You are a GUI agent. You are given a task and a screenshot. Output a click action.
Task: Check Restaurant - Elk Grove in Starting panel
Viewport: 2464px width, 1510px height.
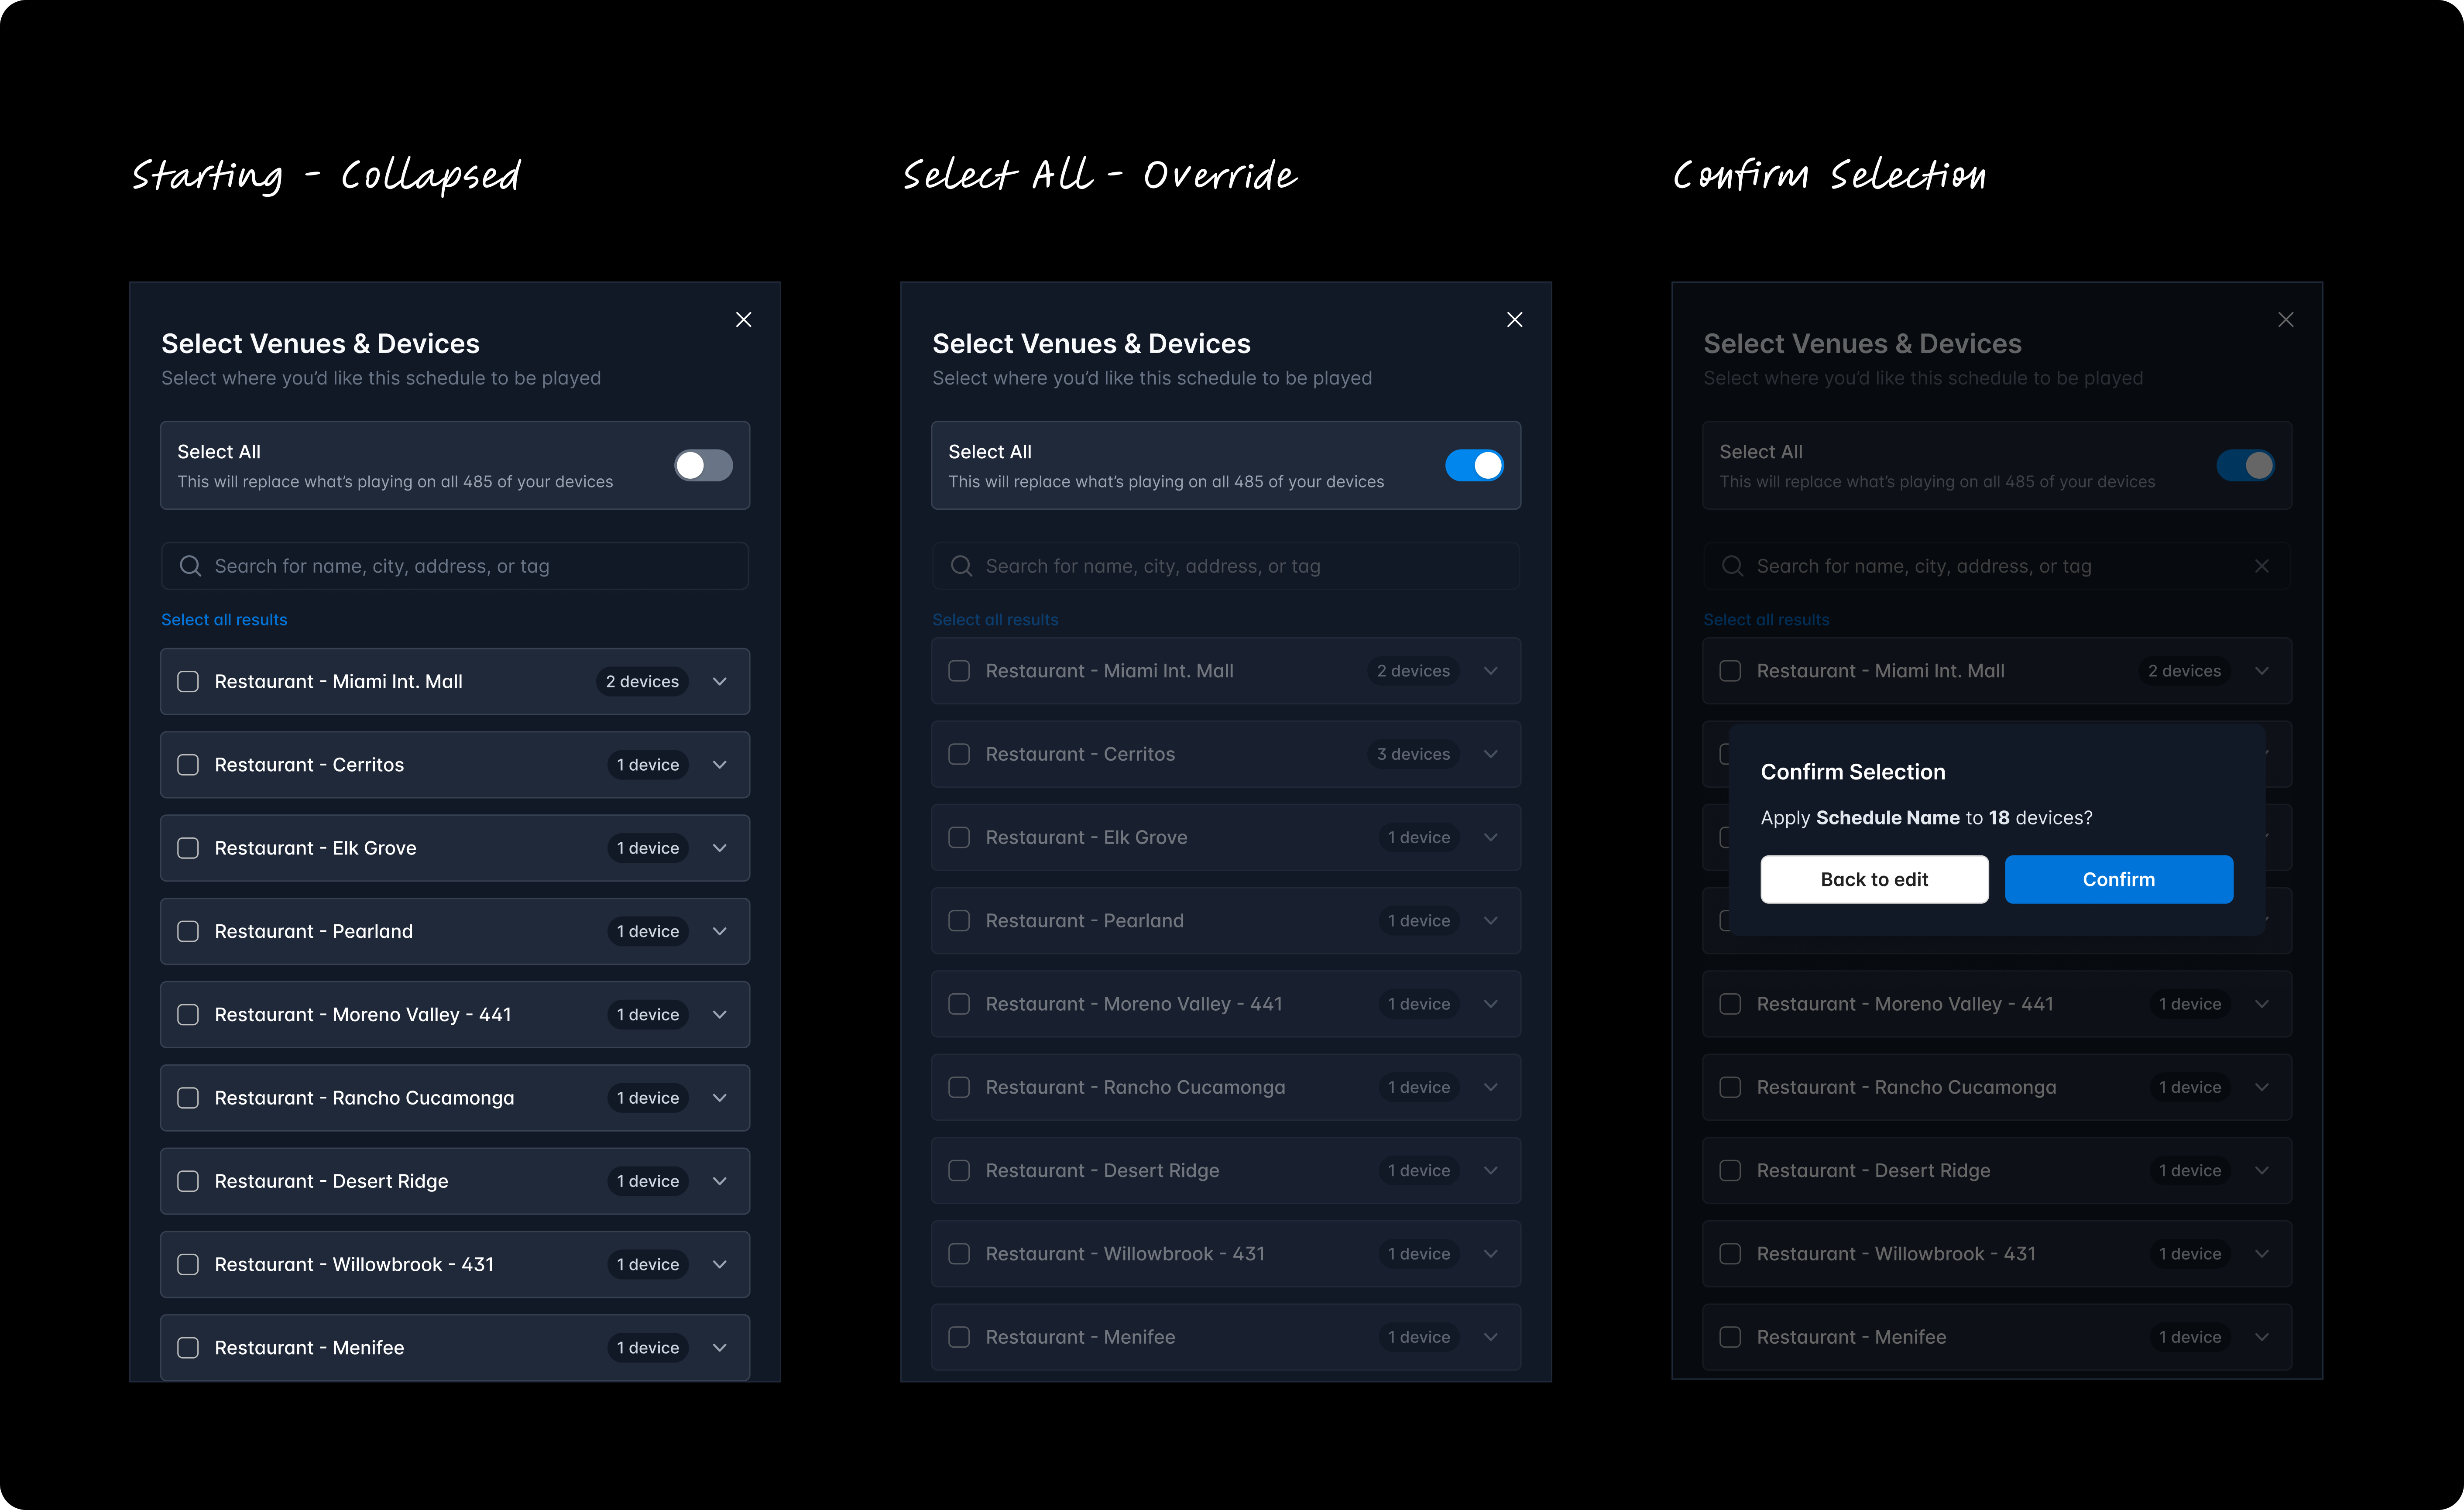click(x=188, y=848)
